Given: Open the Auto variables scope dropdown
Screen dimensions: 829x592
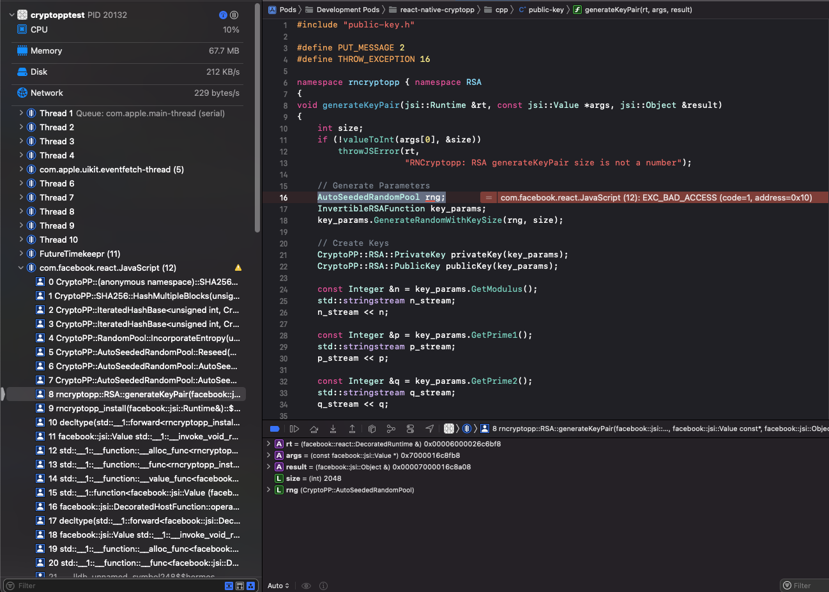Looking at the screenshot, I should [x=277, y=585].
